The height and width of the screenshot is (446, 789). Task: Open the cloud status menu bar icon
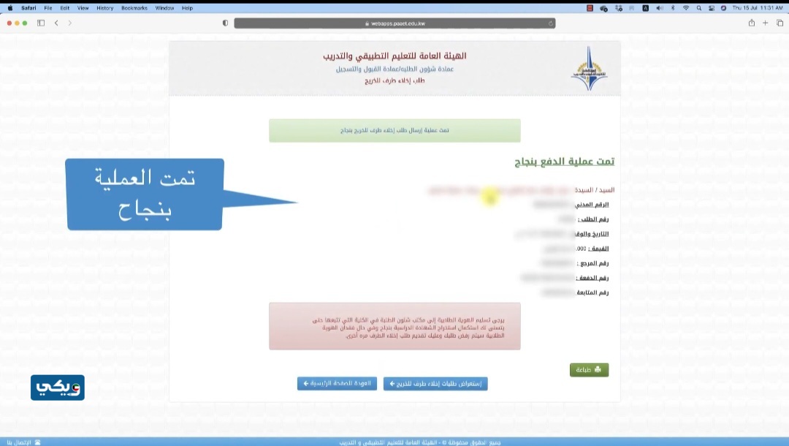(604, 8)
